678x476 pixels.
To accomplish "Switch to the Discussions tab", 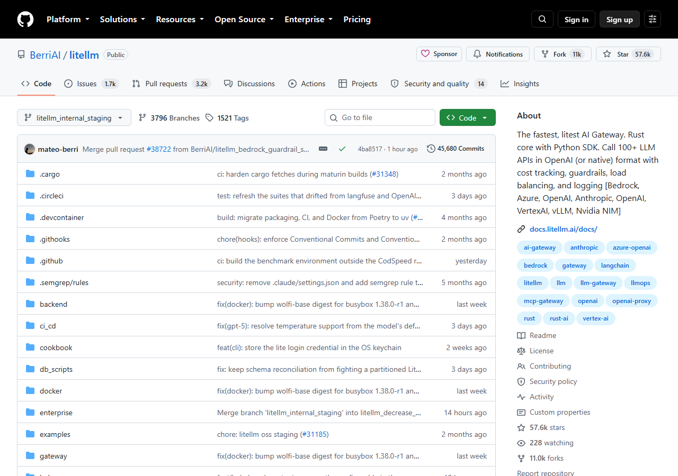I will click(249, 84).
